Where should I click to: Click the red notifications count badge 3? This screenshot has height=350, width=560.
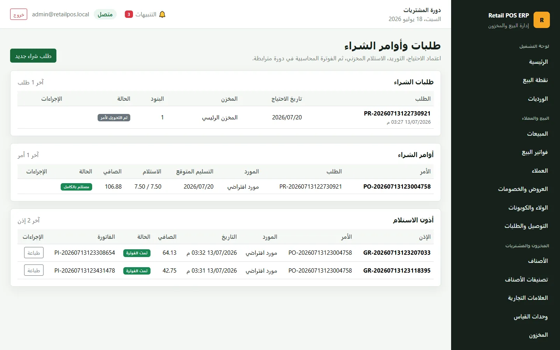point(129,14)
